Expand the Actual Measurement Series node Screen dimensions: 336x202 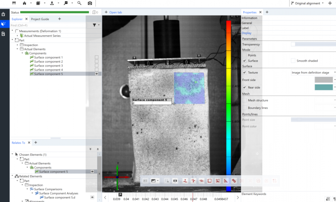point(17,36)
